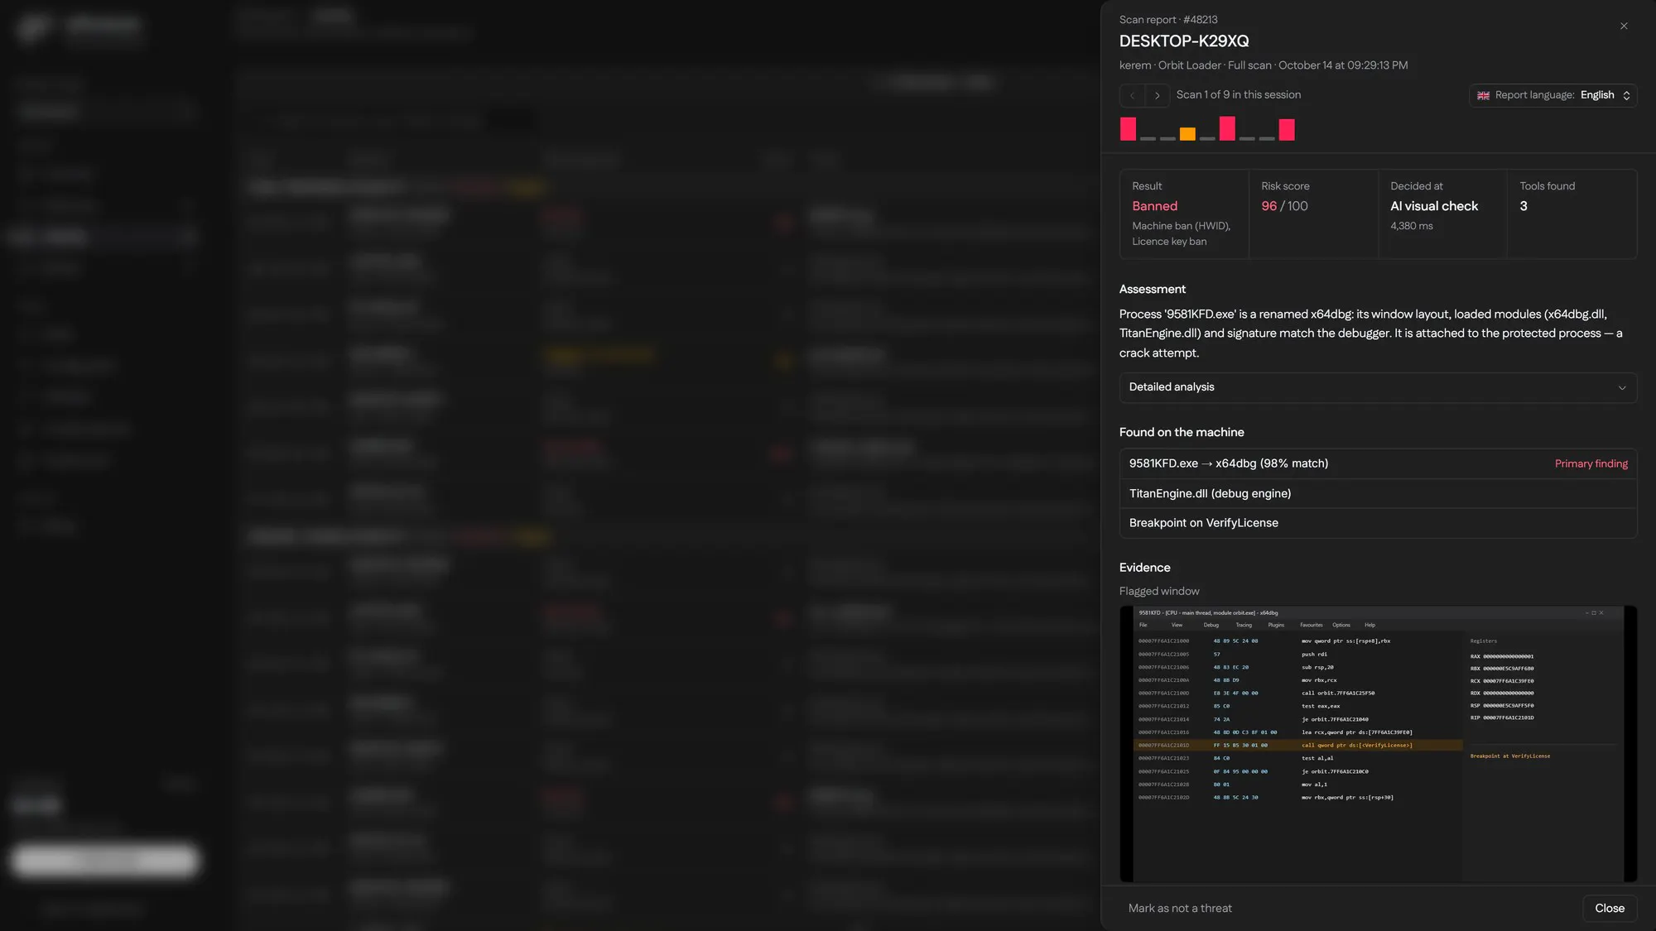The image size is (1656, 931).
Task: Expand the Detailed analysis section
Action: [1378, 387]
